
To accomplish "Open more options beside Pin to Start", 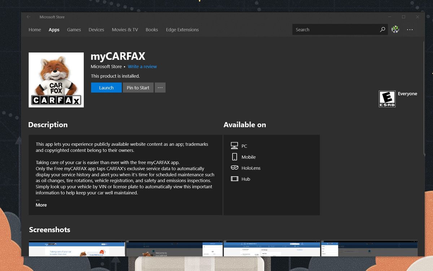I will (160, 87).
